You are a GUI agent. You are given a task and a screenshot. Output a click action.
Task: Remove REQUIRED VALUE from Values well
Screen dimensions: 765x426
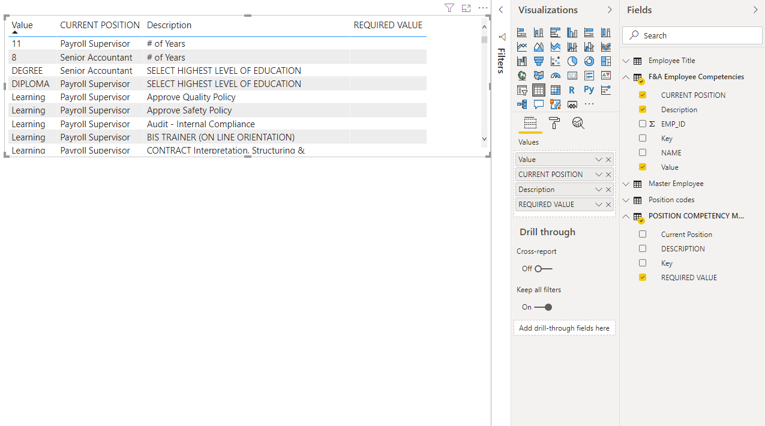608,205
